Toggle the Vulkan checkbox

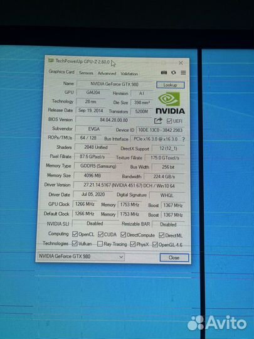[x=75, y=244]
